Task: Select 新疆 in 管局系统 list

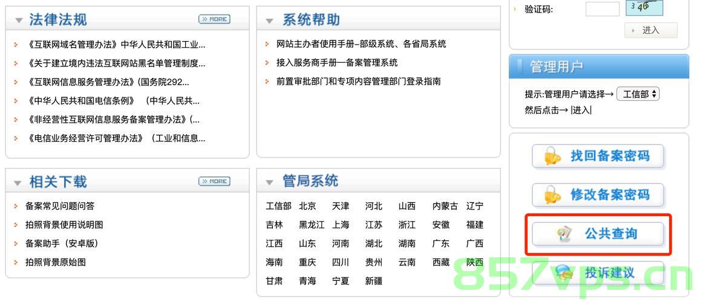Action: click(374, 281)
